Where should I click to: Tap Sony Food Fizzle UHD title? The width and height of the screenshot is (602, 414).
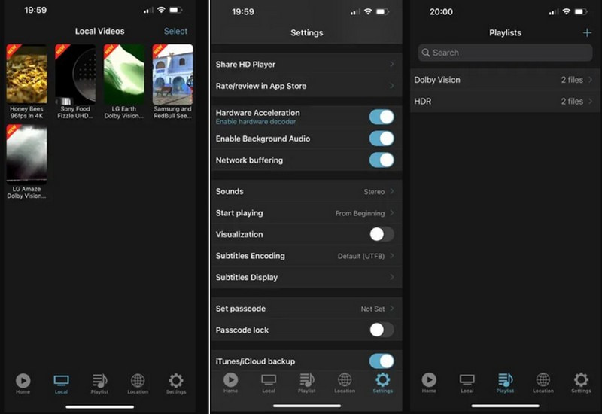pyautogui.click(x=75, y=112)
